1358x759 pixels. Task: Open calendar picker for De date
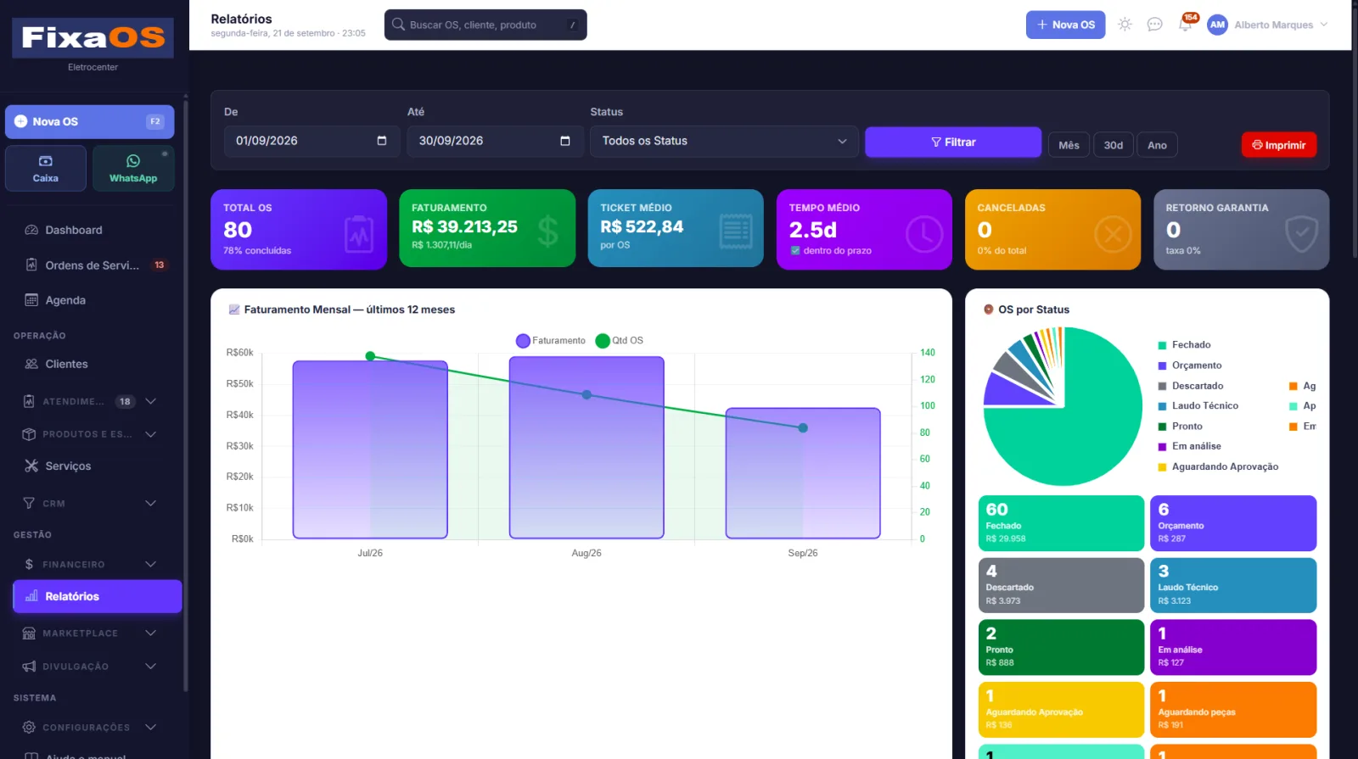click(x=382, y=141)
